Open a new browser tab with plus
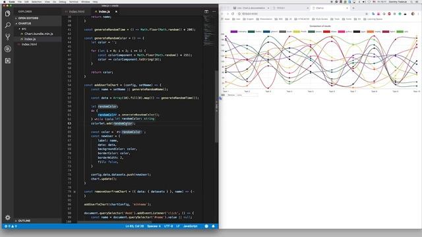 (353, 8)
